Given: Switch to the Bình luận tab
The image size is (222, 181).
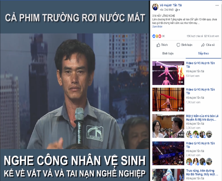Looking at the screenshot, I should pyautogui.click(x=168, y=53).
